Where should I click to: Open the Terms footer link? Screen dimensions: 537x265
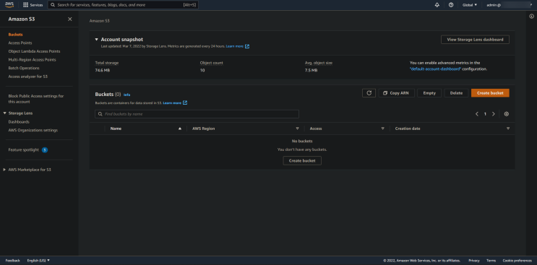pyautogui.click(x=491, y=261)
